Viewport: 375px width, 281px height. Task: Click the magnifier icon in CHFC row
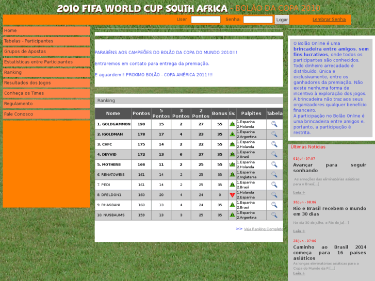[274, 144]
